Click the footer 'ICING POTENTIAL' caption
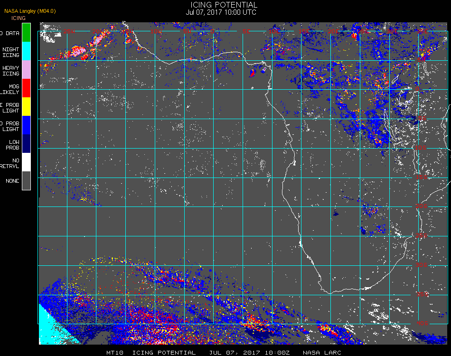Viewport: 451px width, 356px height. click(x=164, y=353)
